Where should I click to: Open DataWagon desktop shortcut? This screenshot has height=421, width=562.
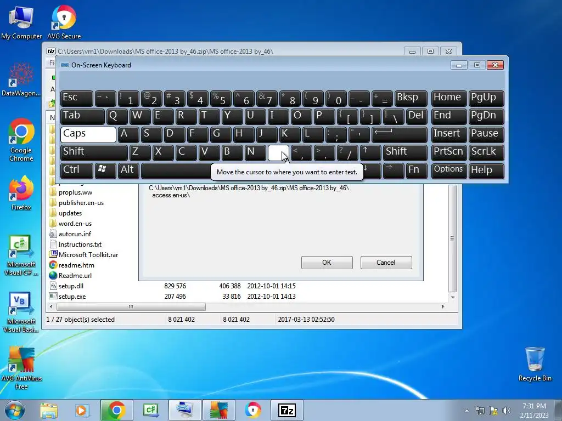[21, 79]
